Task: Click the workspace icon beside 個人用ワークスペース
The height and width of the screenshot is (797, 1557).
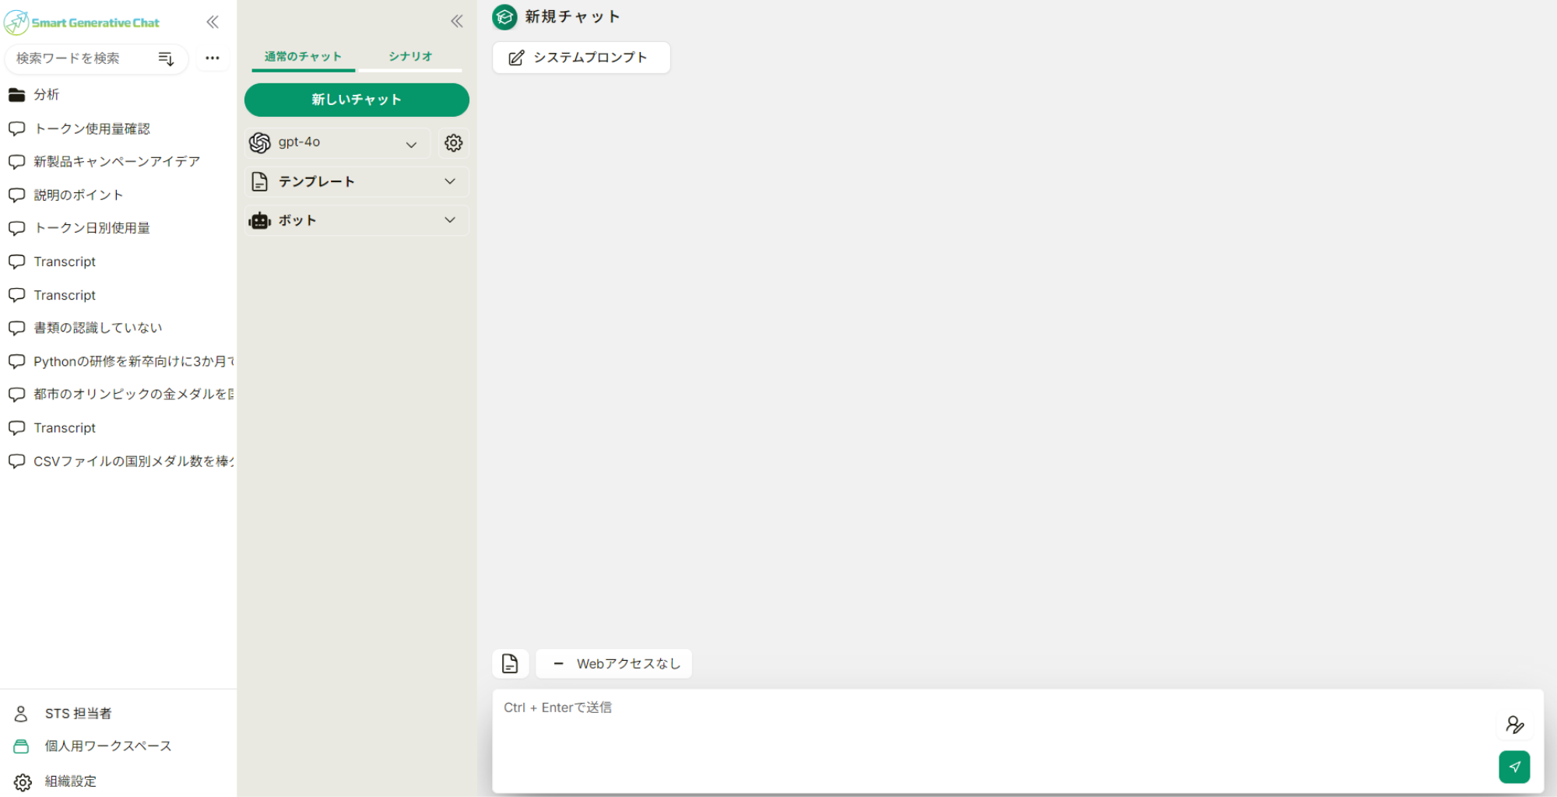Action: tap(21, 746)
